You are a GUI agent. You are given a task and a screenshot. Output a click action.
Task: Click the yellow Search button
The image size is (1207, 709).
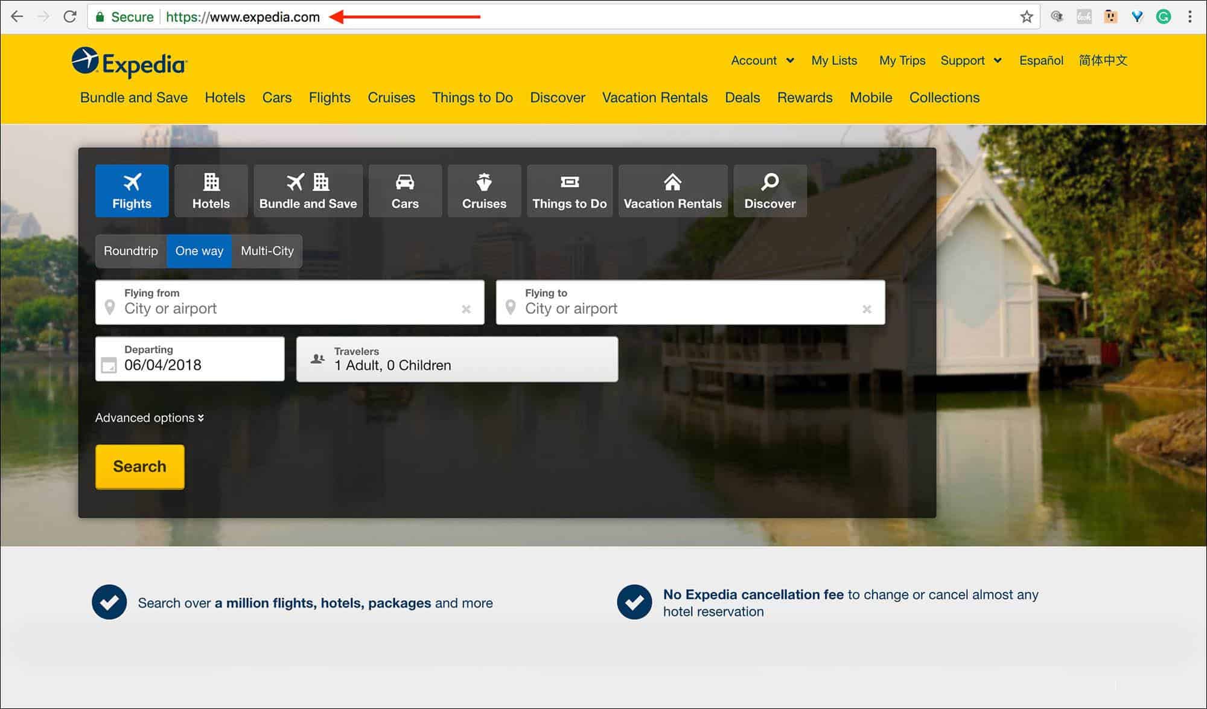point(140,466)
